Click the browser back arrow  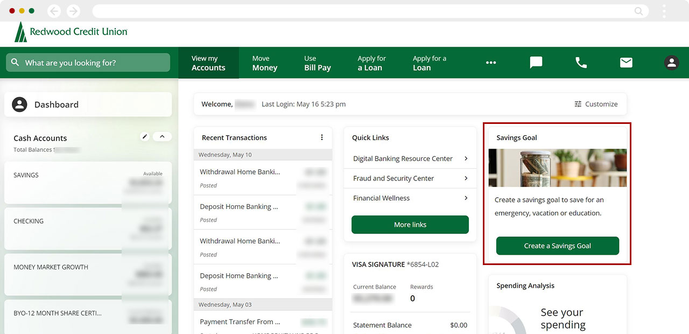54,11
